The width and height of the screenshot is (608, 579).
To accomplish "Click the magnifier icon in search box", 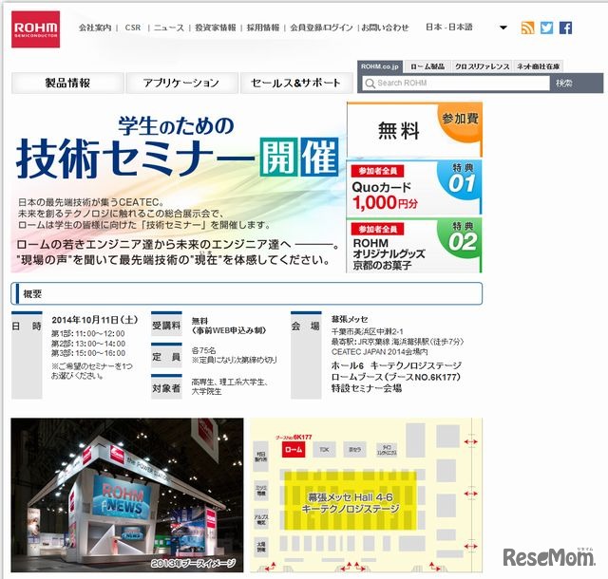I will point(370,84).
